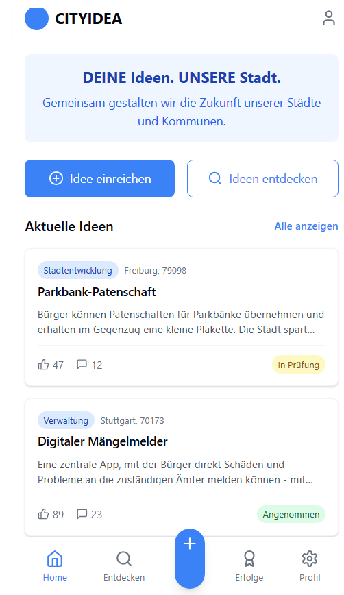
Task: Open the user profile icon in header
Action: coord(328,19)
